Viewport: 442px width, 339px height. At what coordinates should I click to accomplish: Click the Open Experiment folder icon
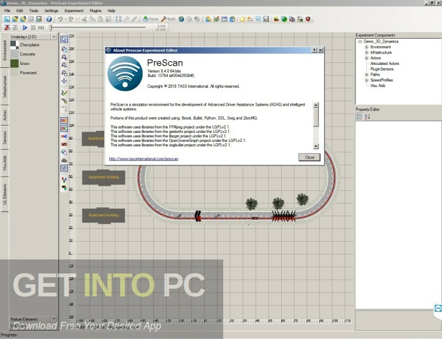click(15, 19)
